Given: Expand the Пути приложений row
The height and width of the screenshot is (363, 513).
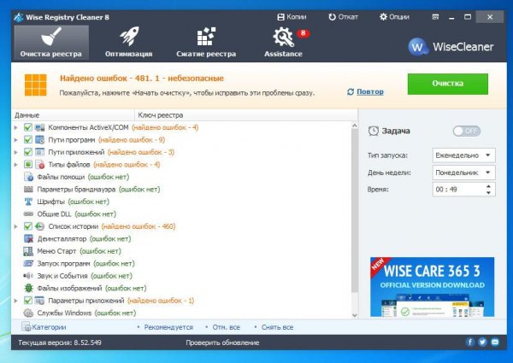Looking at the screenshot, I should 16,152.
